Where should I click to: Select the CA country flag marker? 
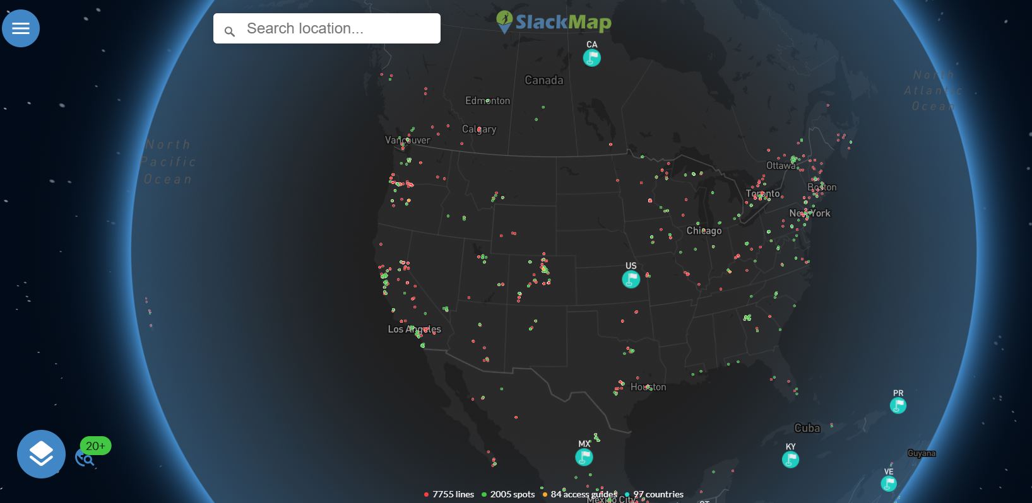591,58
